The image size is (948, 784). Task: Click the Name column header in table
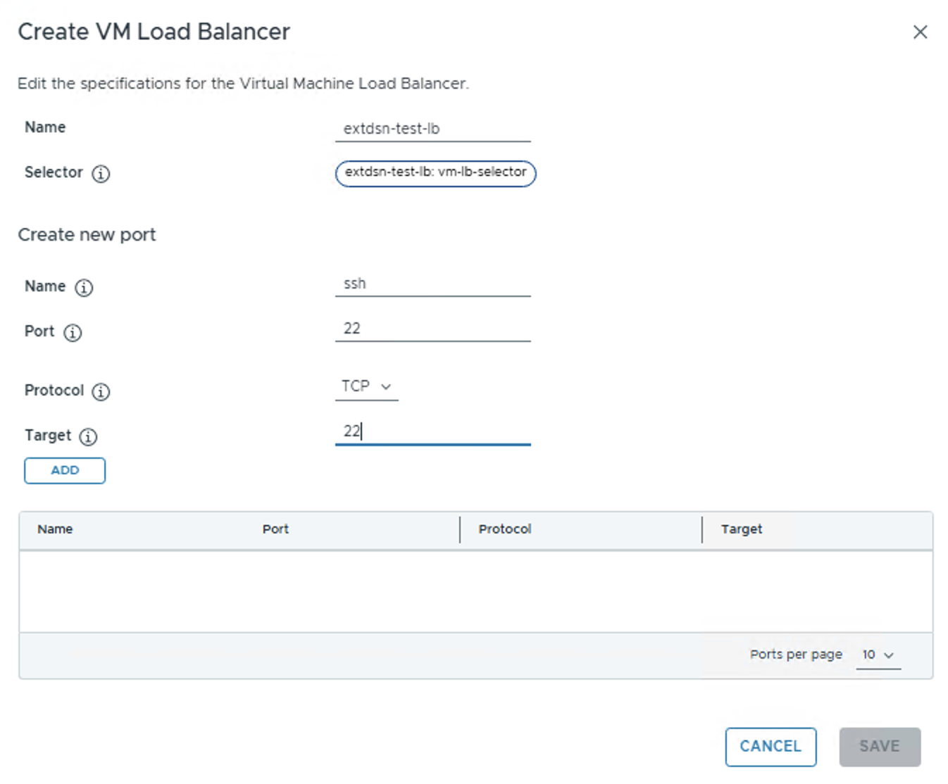[x=55, y=529]
